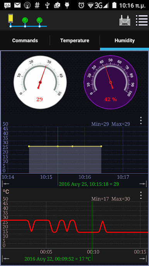Image resolution: width=149 pixels, height=266 pixels.
Task: Open the SMS send/receive icon
Action: pos(125,20)
